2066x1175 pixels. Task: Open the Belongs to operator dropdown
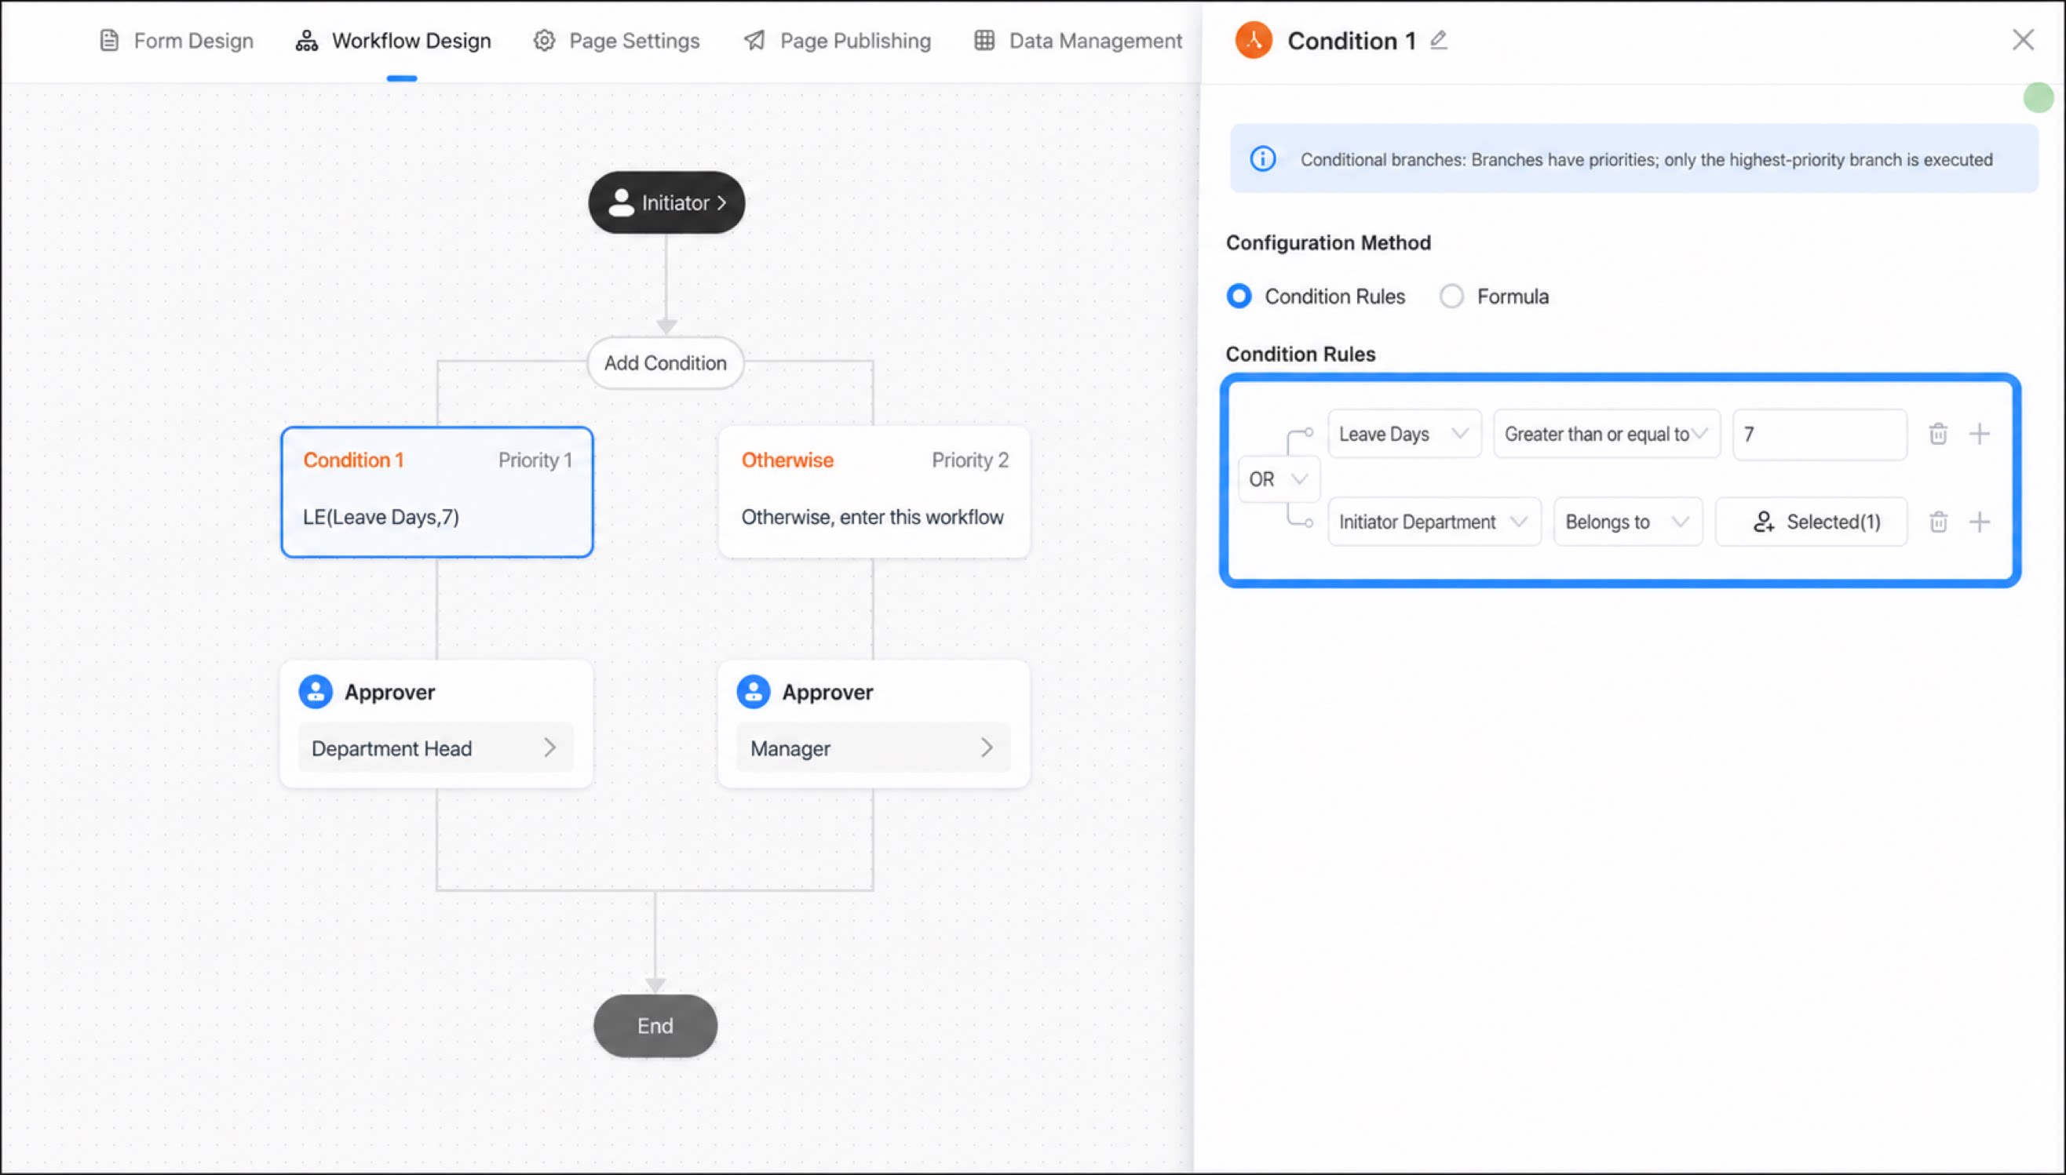coord(1626,522)
